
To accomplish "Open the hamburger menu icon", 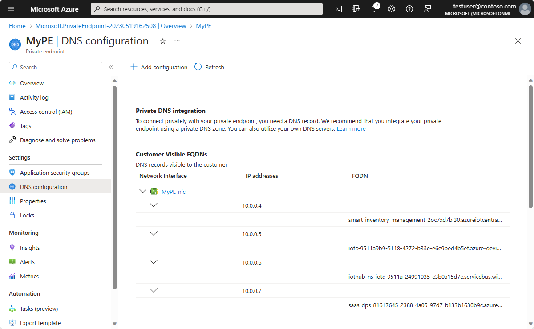I will pos(11,8).
